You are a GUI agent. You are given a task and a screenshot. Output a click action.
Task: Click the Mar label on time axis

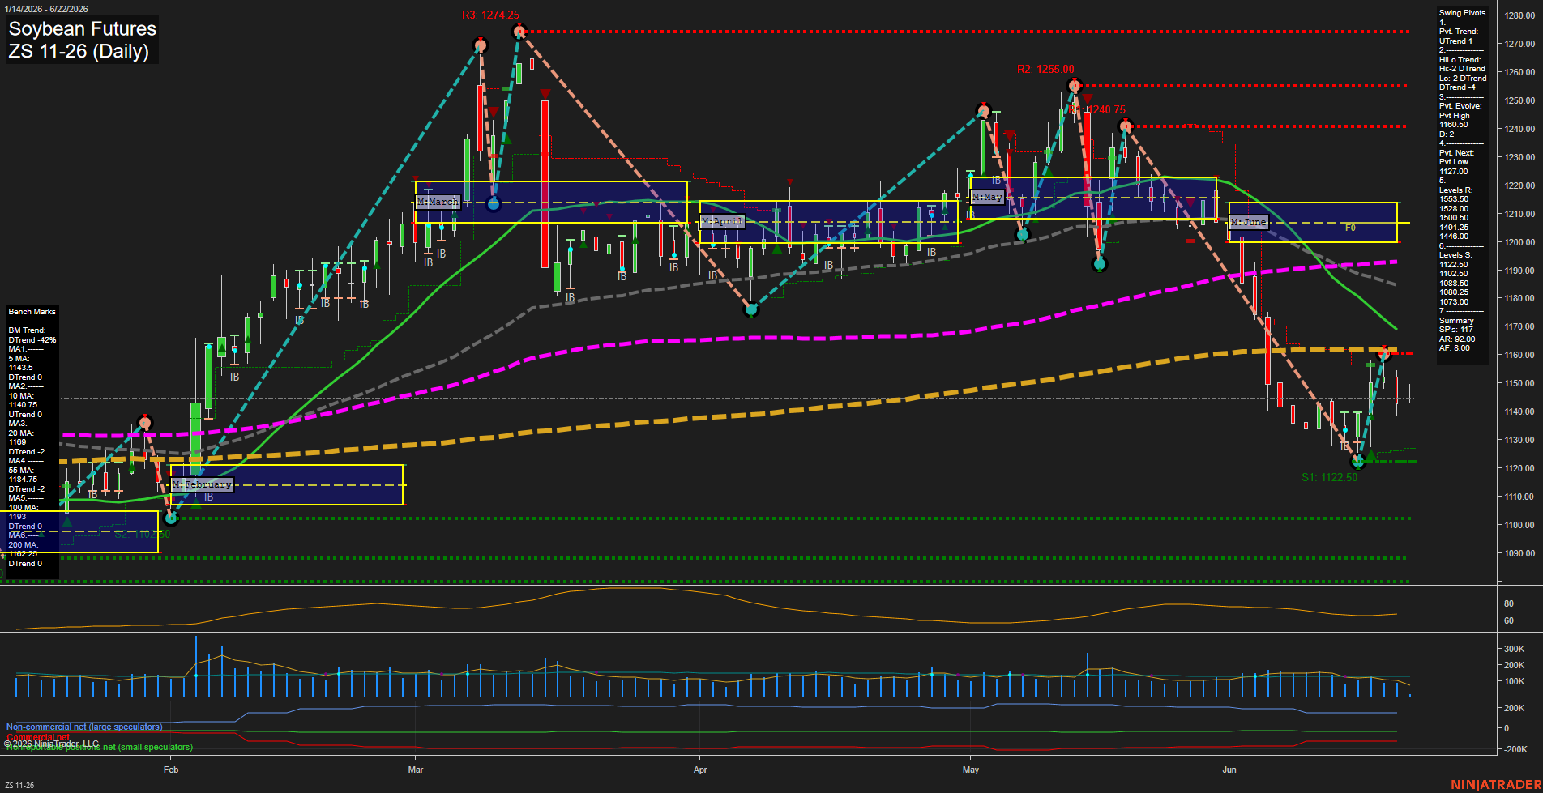point(416,770)
